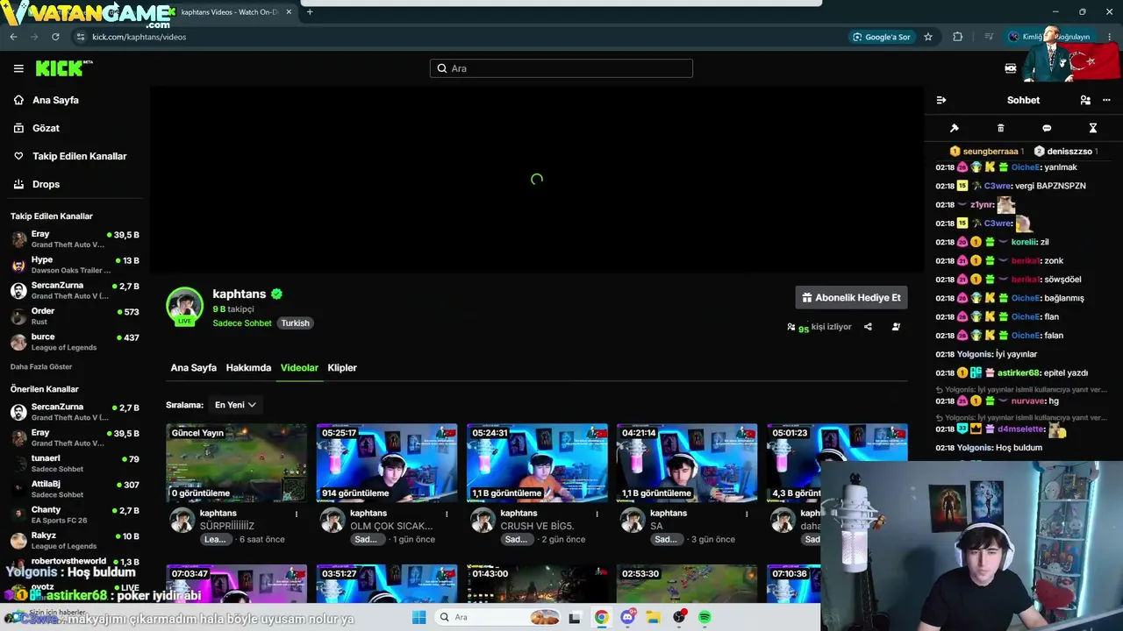
Task: Open the burce channel in sidebar
Action: click(x=75, y=342)
